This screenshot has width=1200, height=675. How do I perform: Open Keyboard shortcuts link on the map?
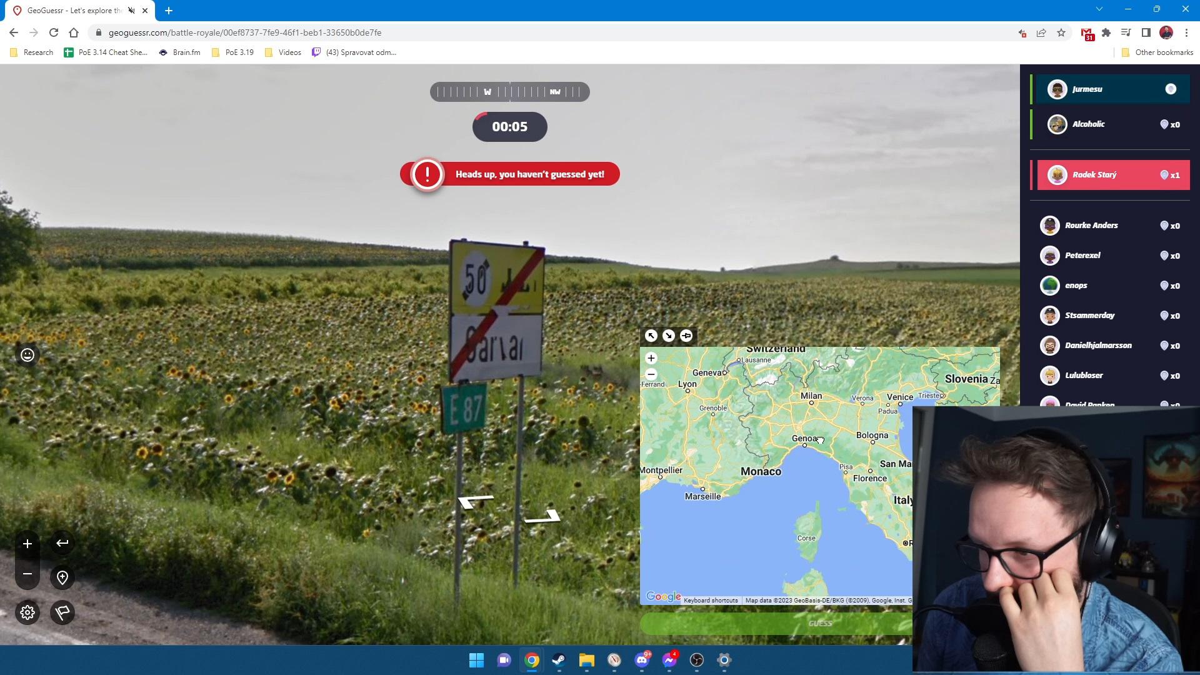[x=711, y=600]
